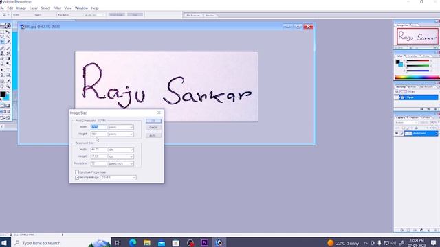Click Cancel in Image Size dialog
The height and width of the screenshot is (247, 440).
coord(153,128)
